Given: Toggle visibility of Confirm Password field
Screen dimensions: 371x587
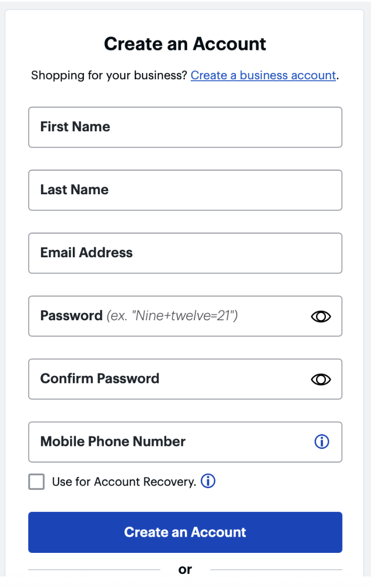Looking at the screenshot, I should [x=321, y=379].
